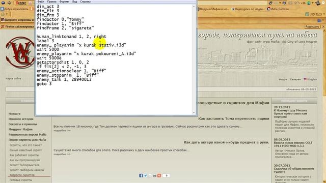Open the Новости sidebar link
326x183 pixels.
(x=14, y=114)
